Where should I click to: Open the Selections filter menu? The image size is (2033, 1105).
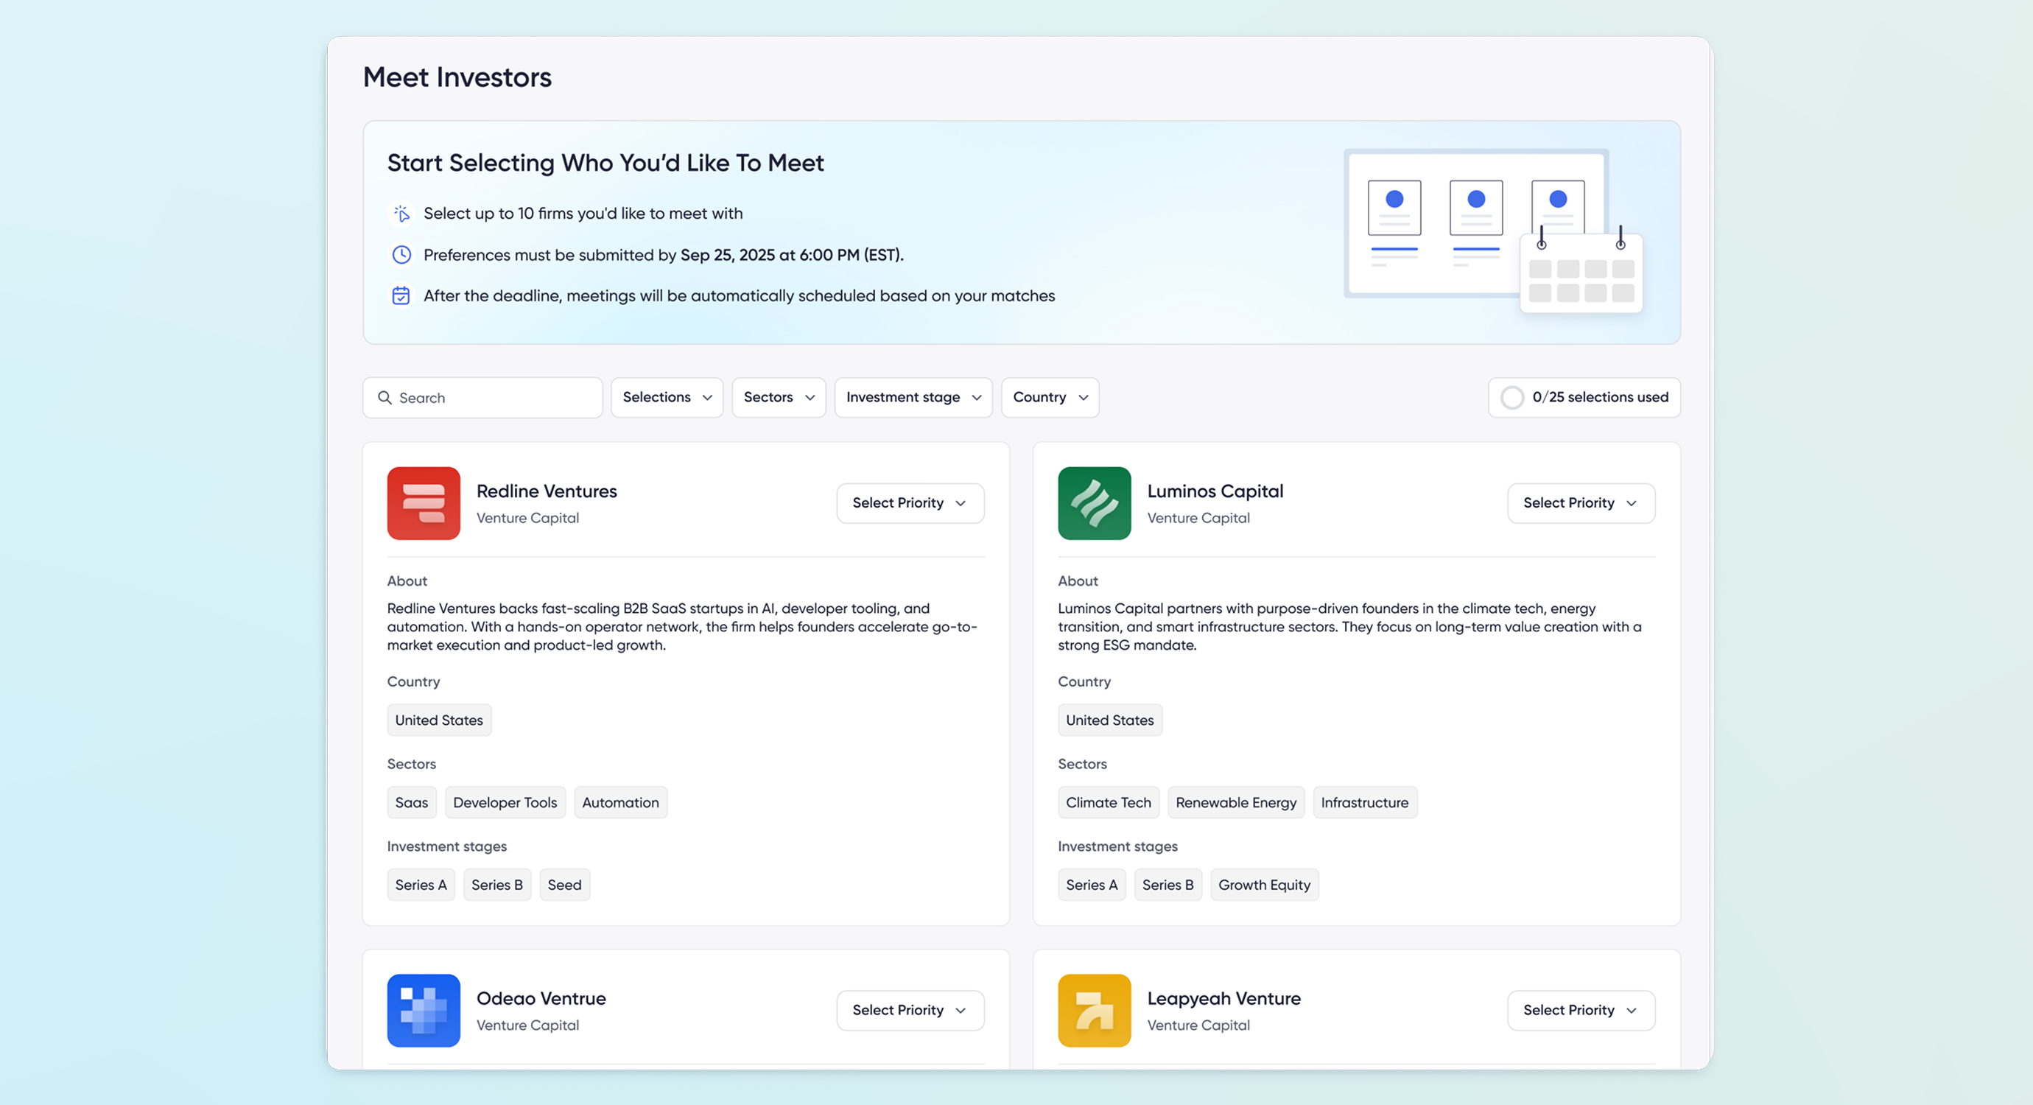click(666, 398)
